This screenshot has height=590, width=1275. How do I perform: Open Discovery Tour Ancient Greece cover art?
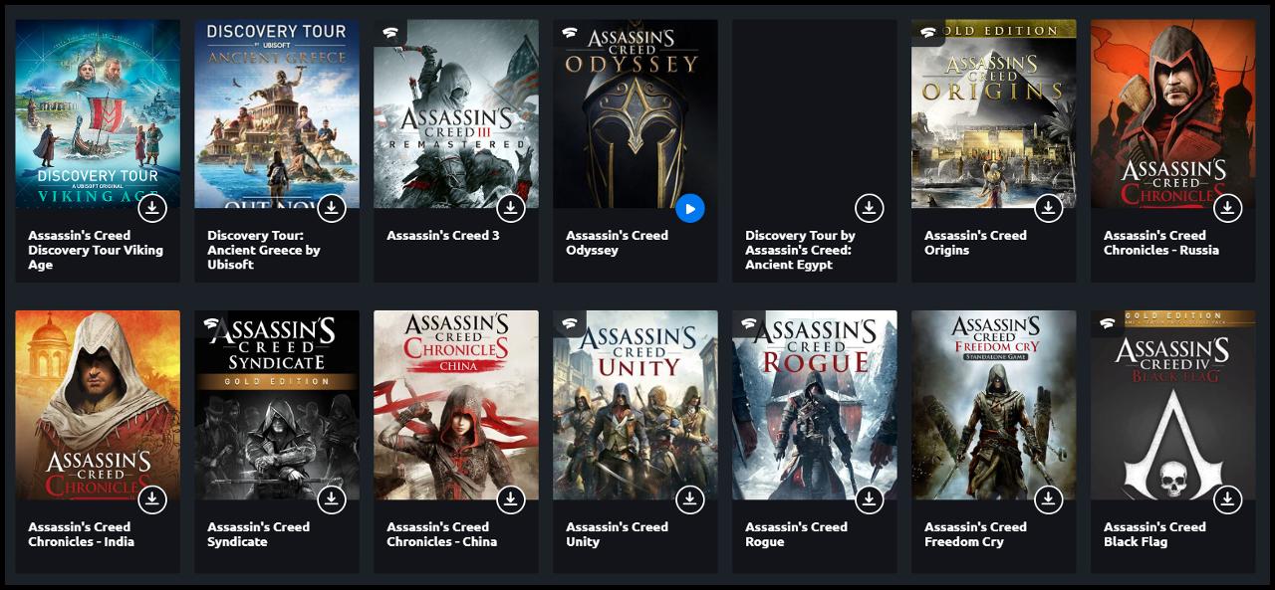277,113
